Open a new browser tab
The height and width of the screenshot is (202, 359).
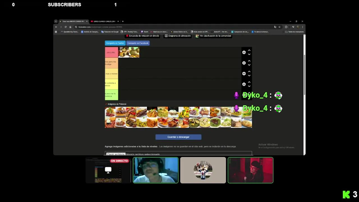[x=123, y=21]
